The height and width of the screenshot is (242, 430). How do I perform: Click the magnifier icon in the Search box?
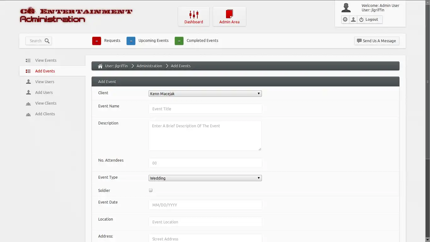(47, 41)
